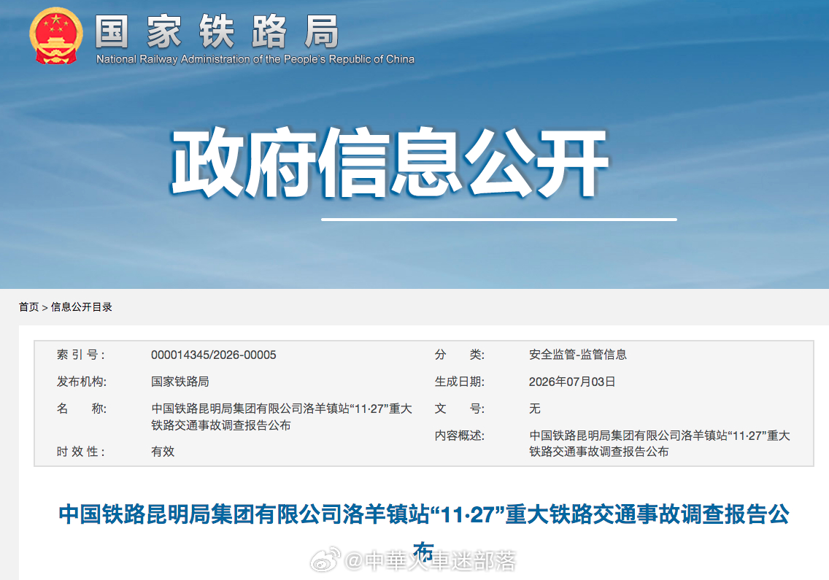Click the 索引号 label
The height and width of the screenshot is (580, 829).
tap(82, 355)
